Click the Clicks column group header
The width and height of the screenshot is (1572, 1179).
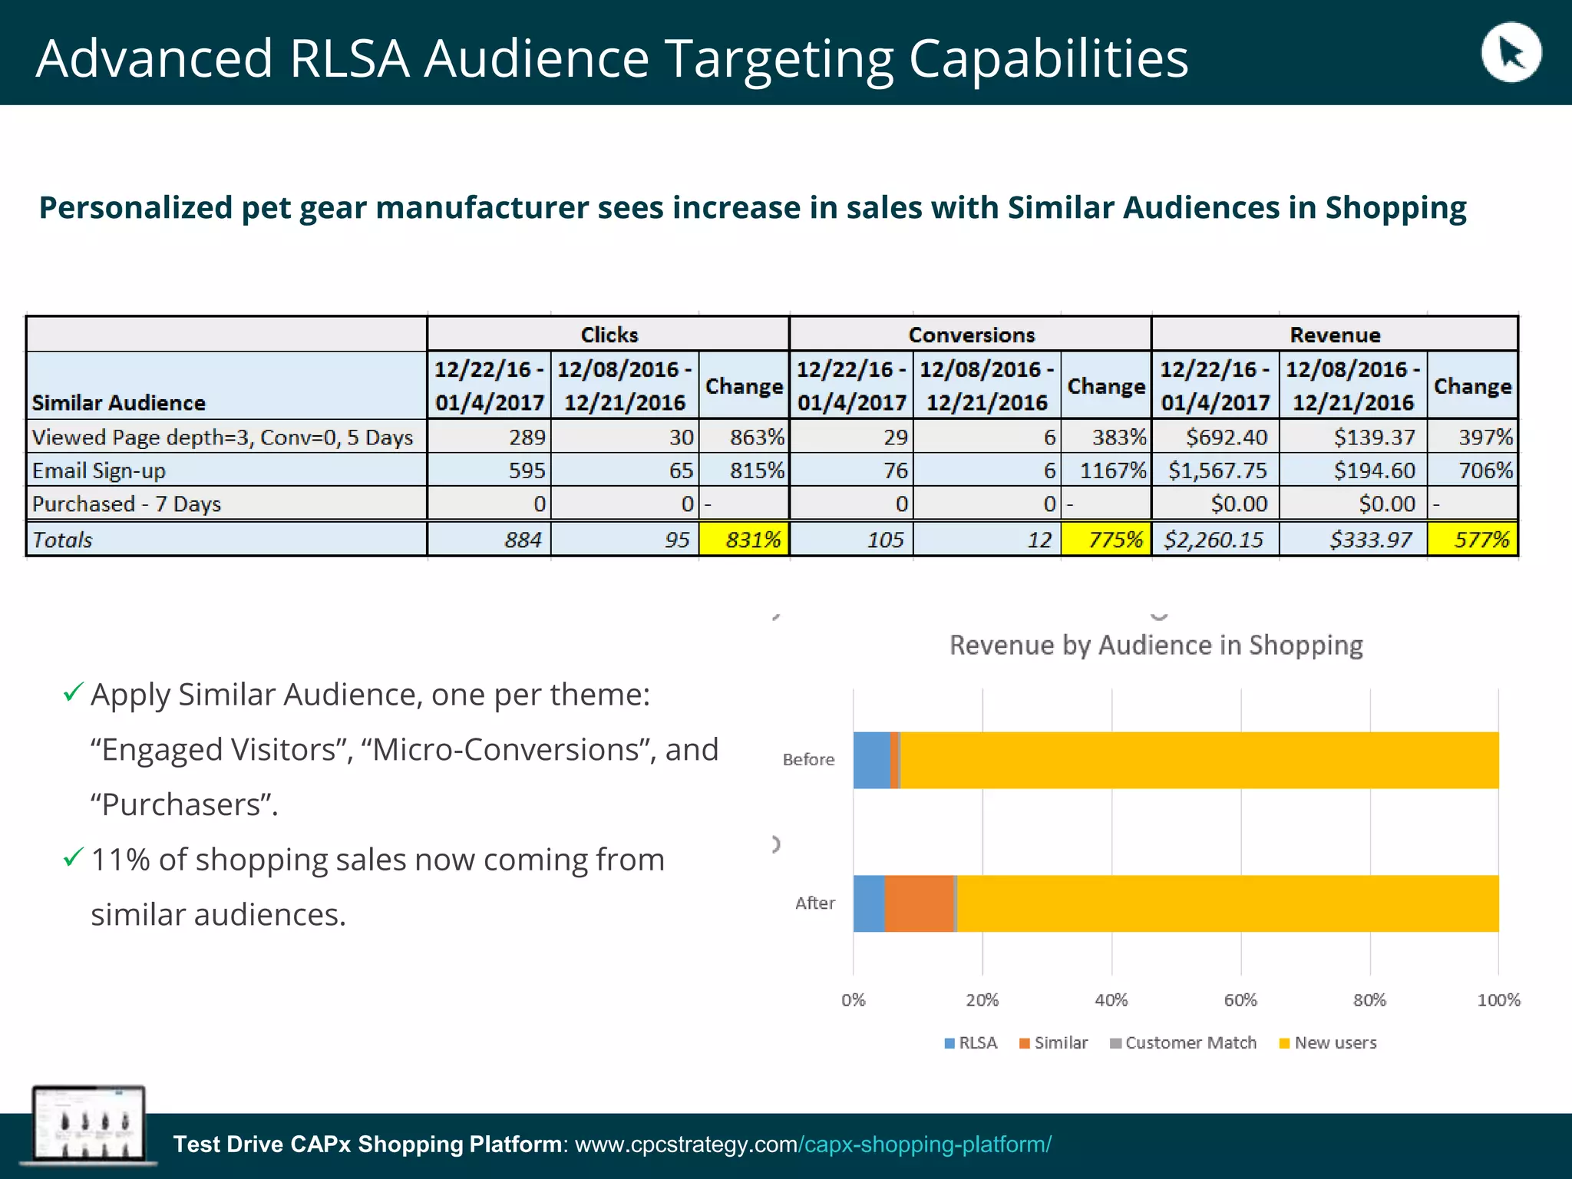tap(609, 335)
